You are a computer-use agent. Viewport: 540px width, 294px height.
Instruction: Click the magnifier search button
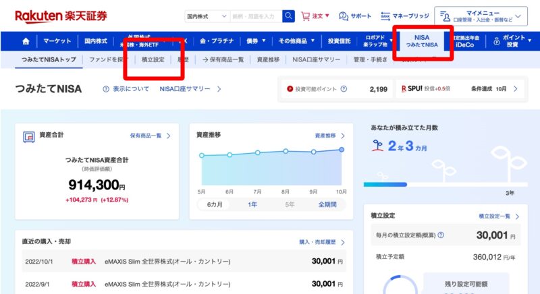tap(288, 16)
